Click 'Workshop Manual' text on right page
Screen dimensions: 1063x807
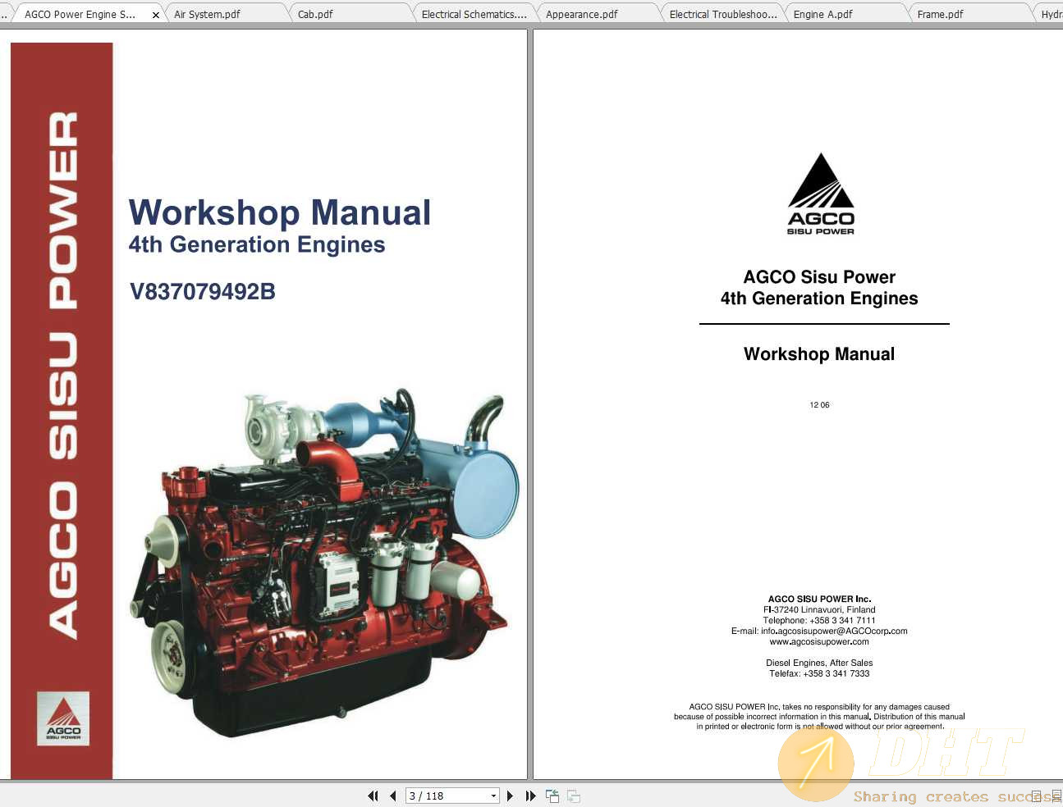819,354
